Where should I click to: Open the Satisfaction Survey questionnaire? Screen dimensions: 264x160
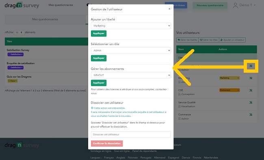18,50
